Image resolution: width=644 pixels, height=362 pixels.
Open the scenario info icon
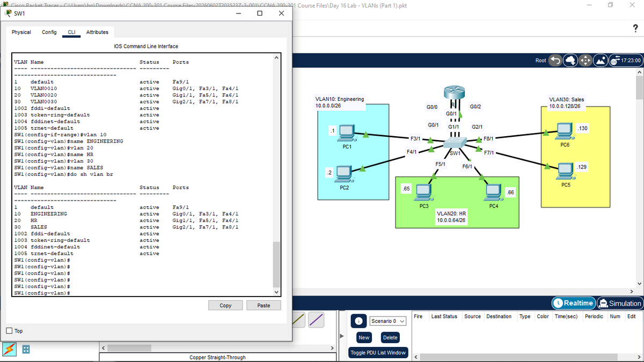coord(360,321)
